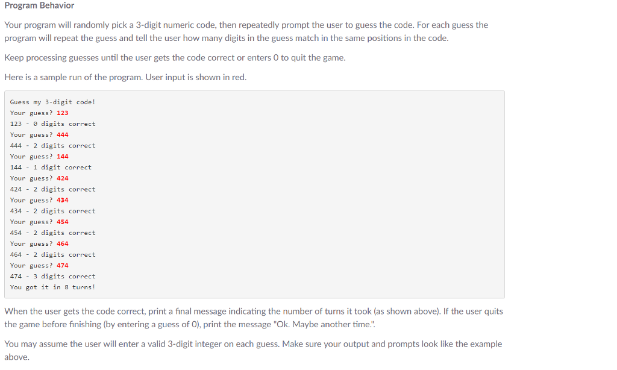This screenshot has width=617, height=370.
Task: Click the red guess 474
Action: click(x=63, y=266)
